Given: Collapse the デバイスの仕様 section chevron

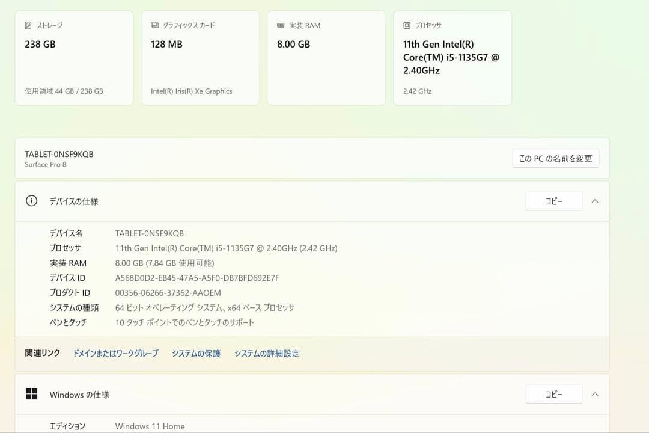Looking at the screenshot, I should (594, 201).
